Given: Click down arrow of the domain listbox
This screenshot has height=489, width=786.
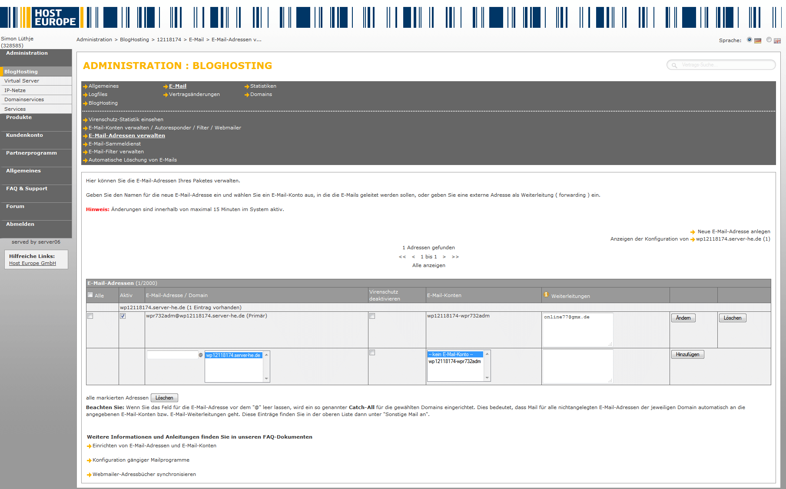Looking at the screenshot, I should pos(266,379).
